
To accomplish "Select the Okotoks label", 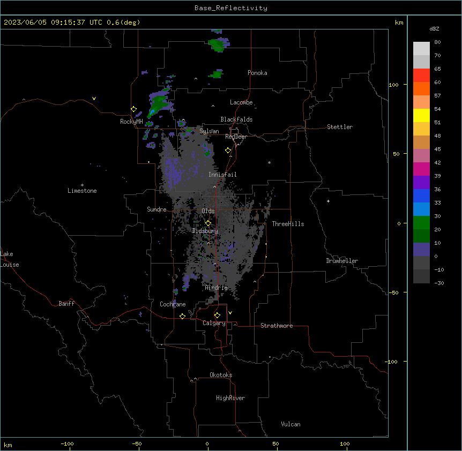I will (x=221, y=375).
